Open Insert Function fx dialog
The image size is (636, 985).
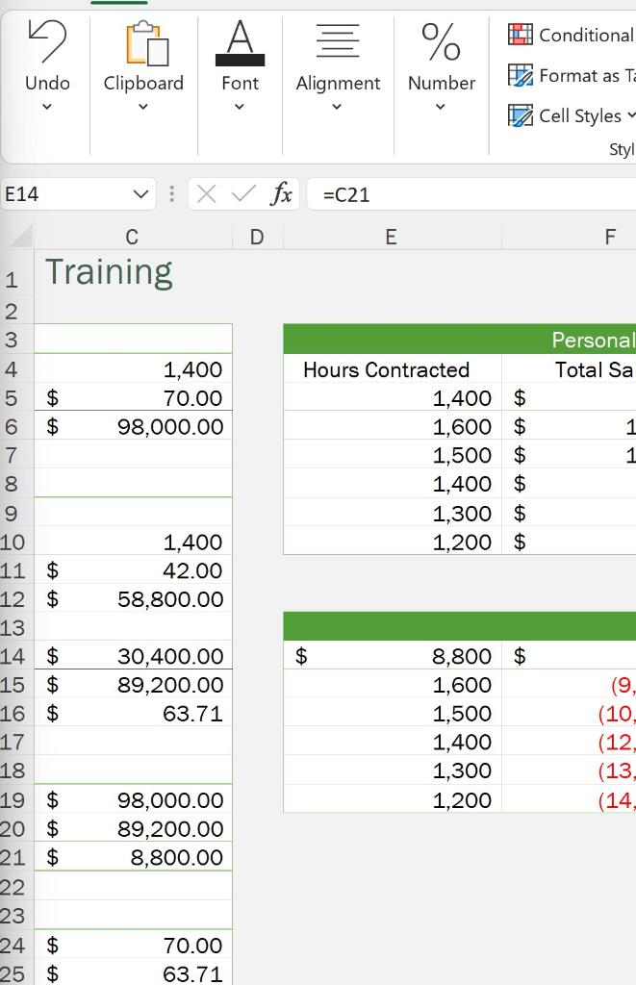[x=282, y=194]
